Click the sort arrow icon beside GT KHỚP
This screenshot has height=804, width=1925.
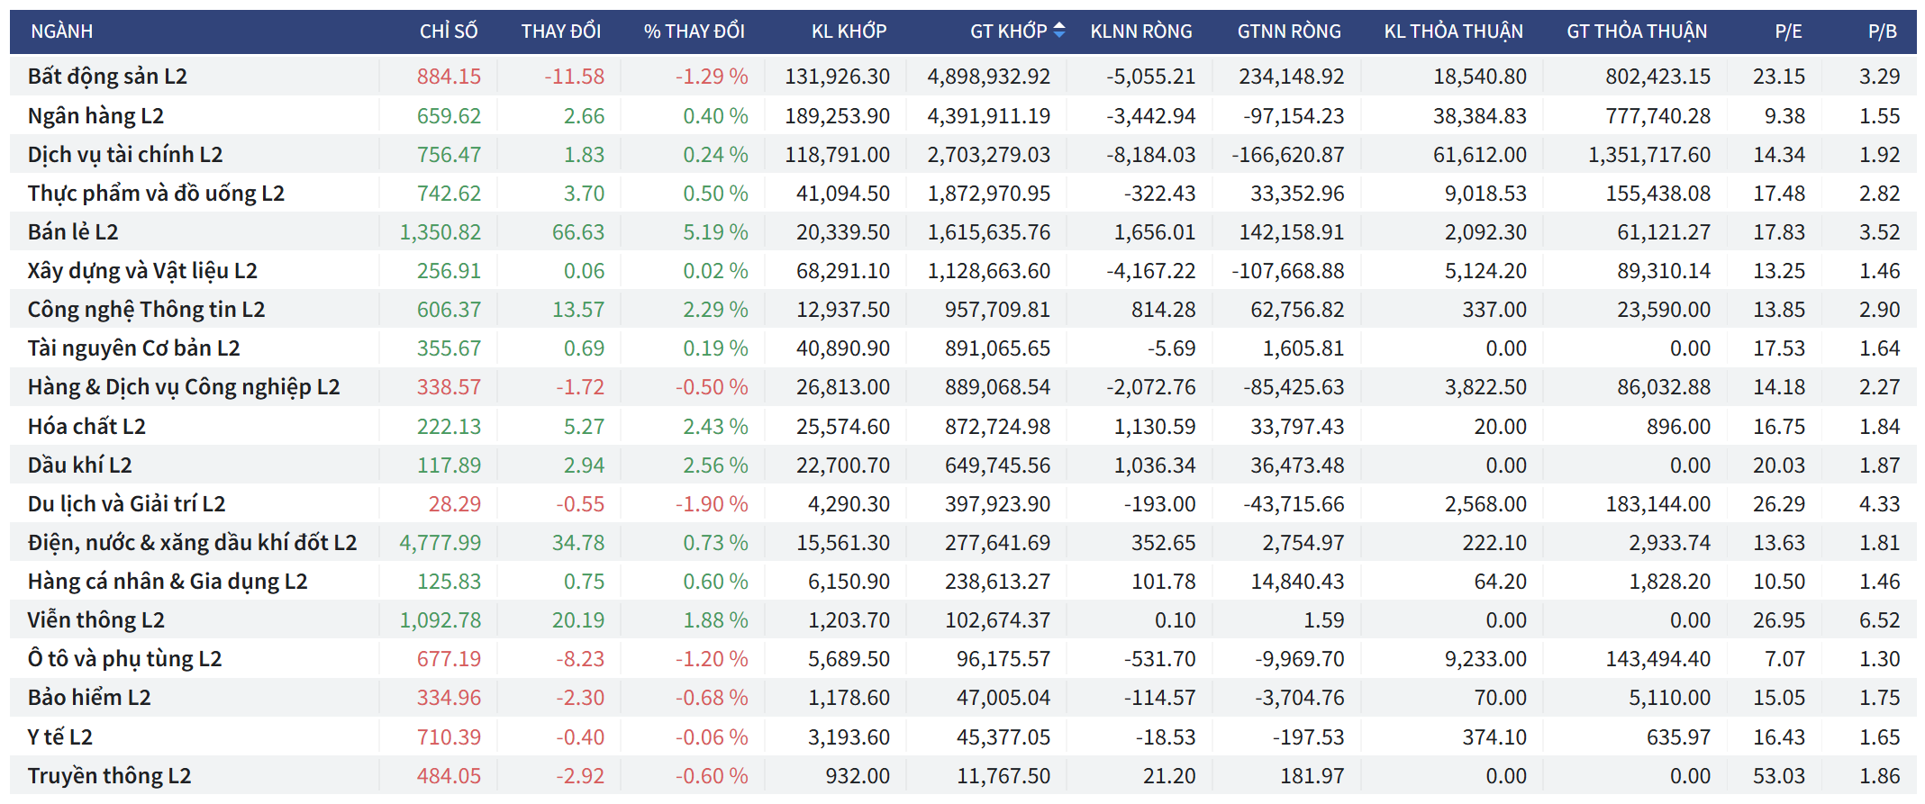(x=1059, y=31)
